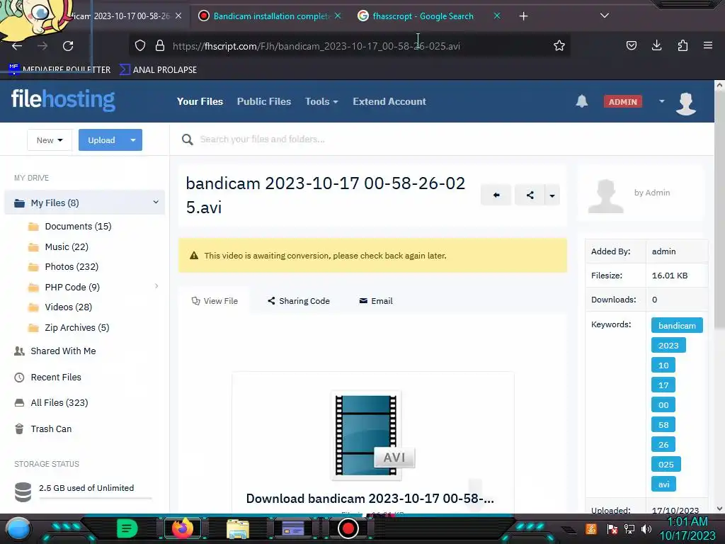Screen dimensions: 725x544
Task: Open the Upload dropdown arrow
Action: click(x=133, y=140)
